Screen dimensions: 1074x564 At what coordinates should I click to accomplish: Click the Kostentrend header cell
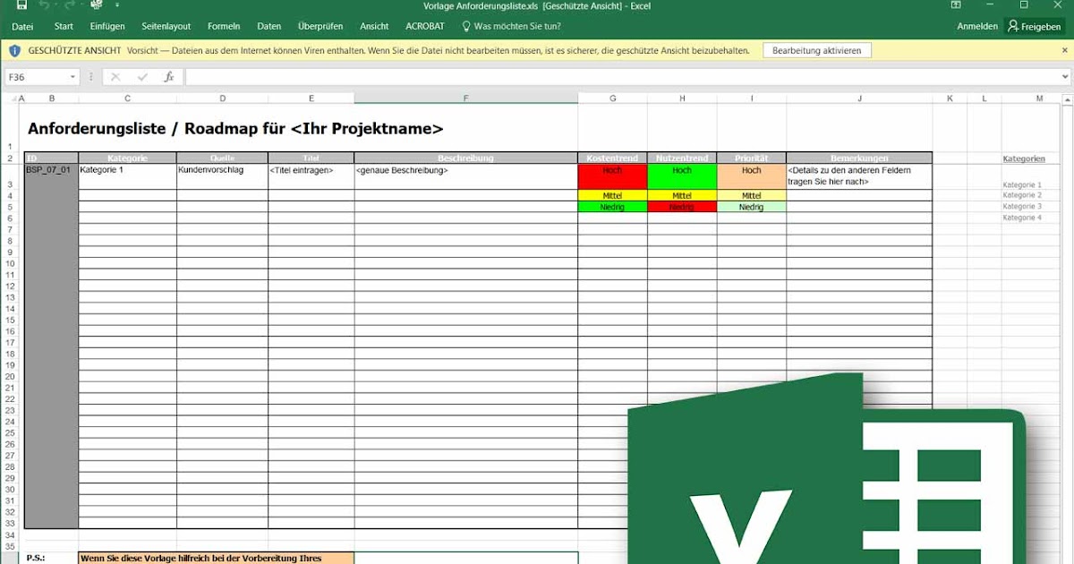[612, 158]
